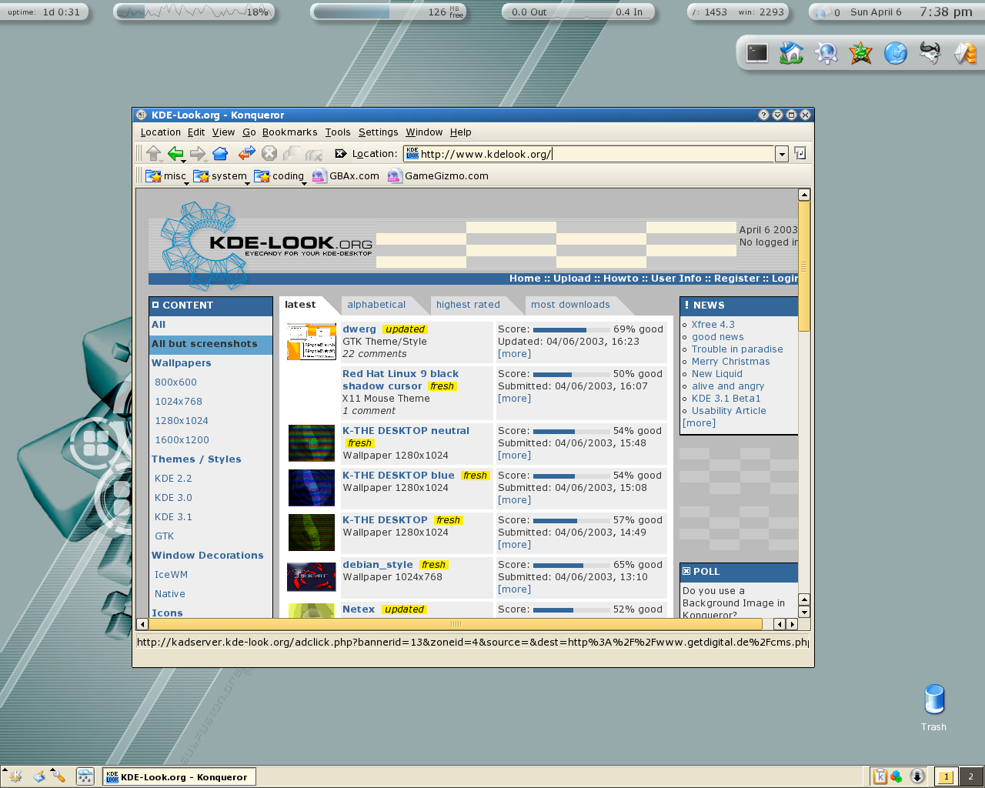The image size is (985, 788).
Task: Open the blue globe browser icon in dock
Action: (896, 53)
